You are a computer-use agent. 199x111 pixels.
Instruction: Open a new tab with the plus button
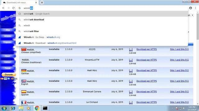click(x=42, y=2)
